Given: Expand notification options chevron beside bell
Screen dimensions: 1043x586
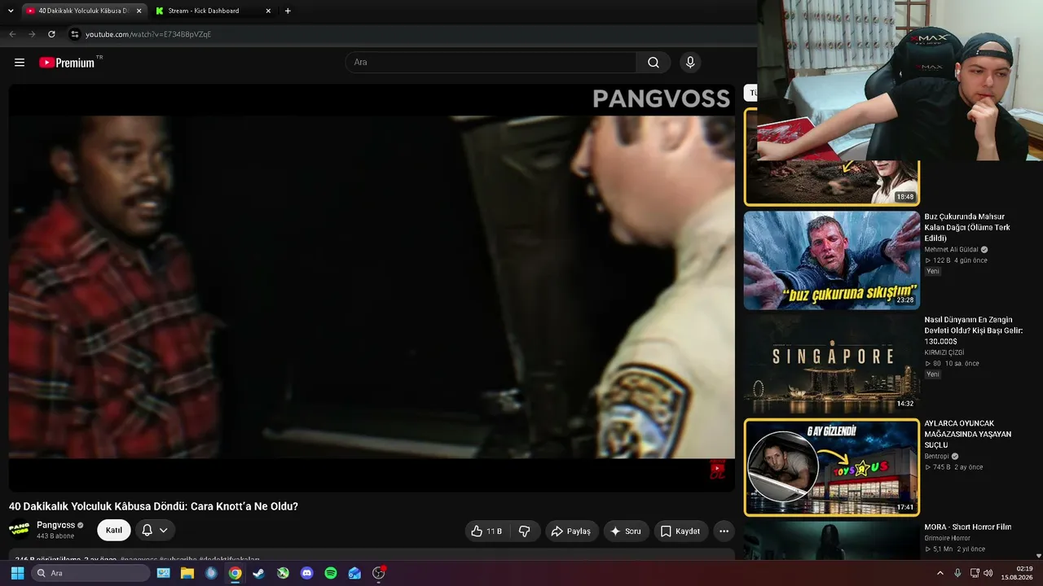Looking at the screenshot, I should point(164,530).
